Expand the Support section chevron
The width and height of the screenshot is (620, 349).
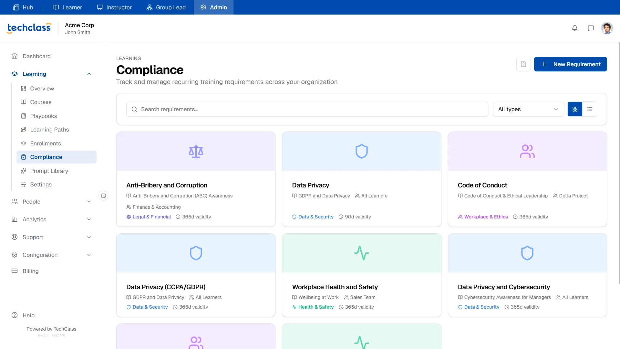89,237
